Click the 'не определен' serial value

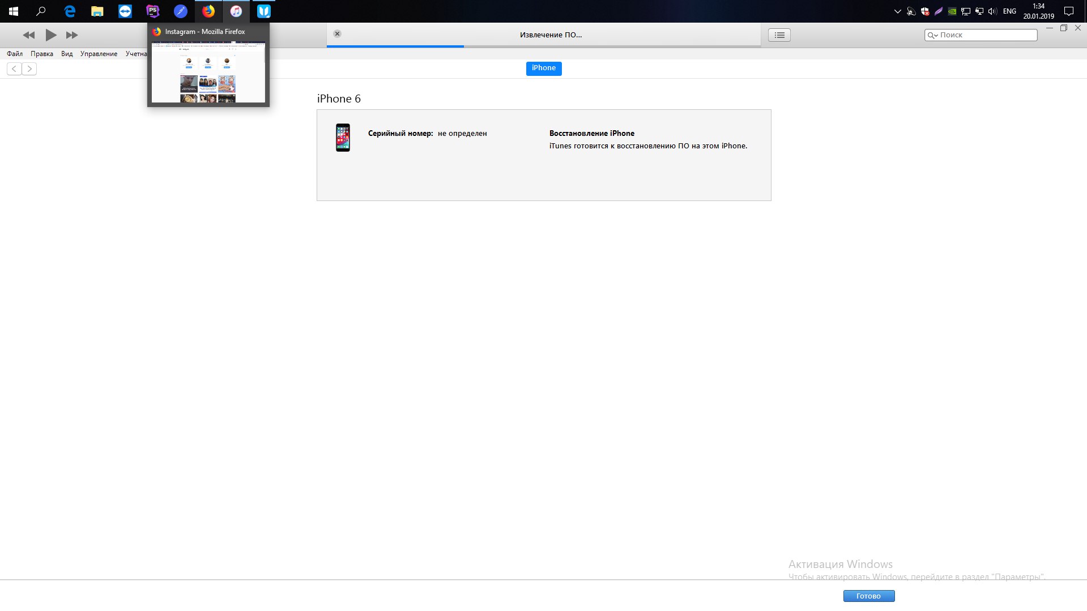[x=462, y=134]
